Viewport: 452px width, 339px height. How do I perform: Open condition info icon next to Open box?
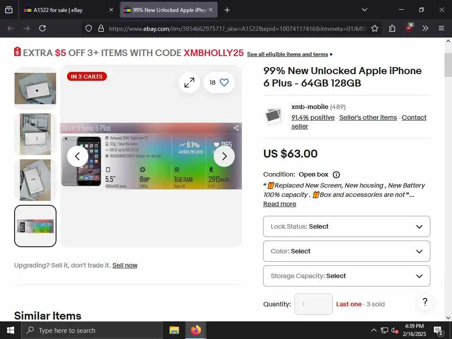click(336, 175)
